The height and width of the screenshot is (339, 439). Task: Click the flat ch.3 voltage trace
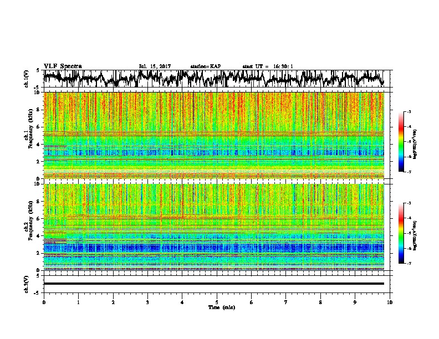tap(214, 284)
